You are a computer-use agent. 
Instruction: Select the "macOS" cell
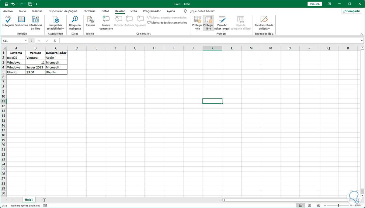coord(16,57)
